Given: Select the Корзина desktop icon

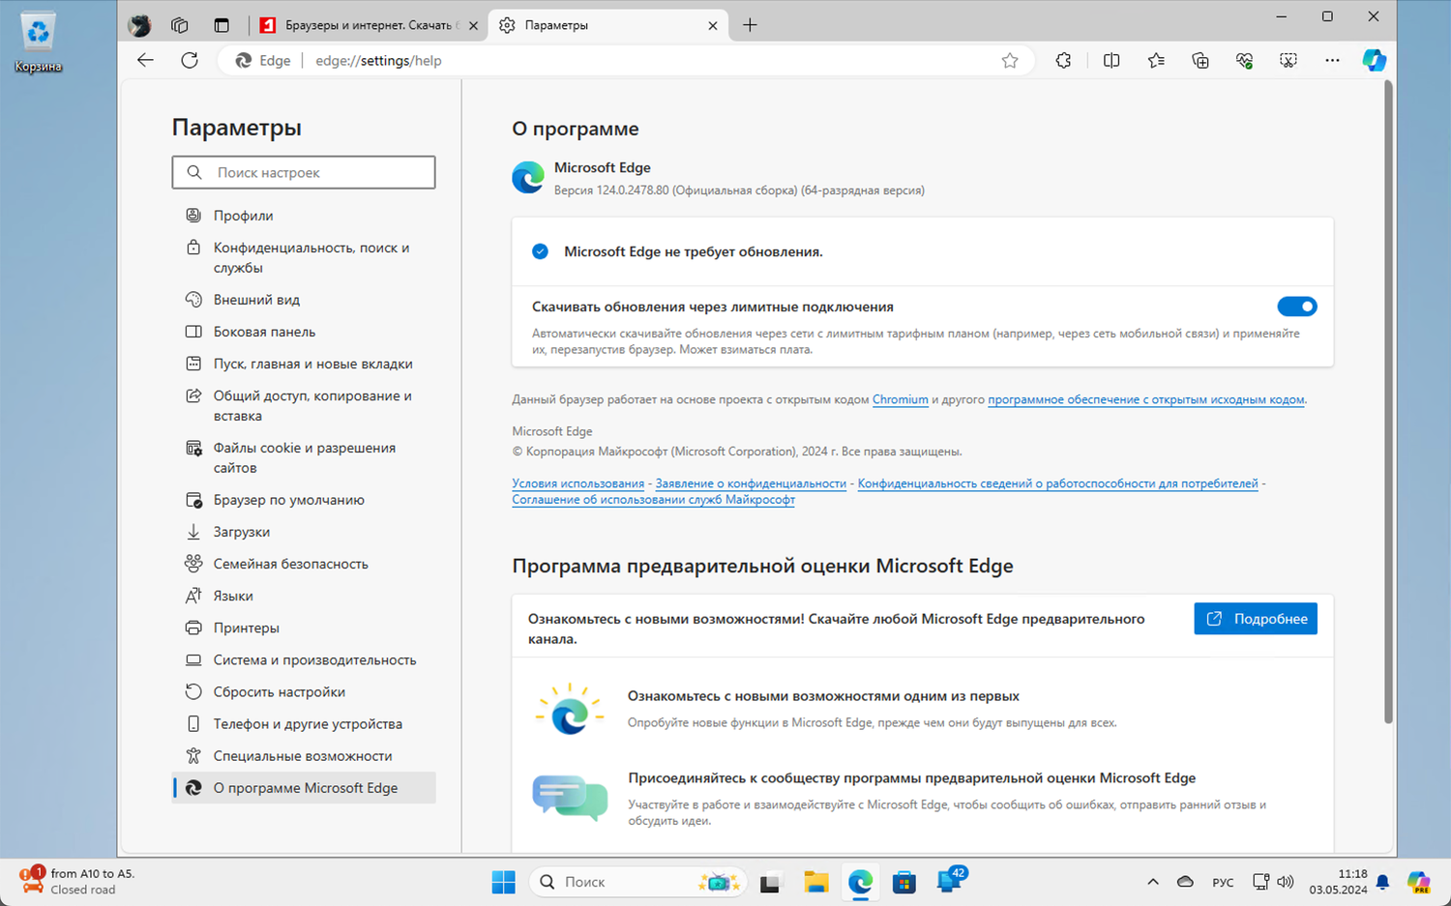Looking at the screenshot, I should click(x=38, y=43).
